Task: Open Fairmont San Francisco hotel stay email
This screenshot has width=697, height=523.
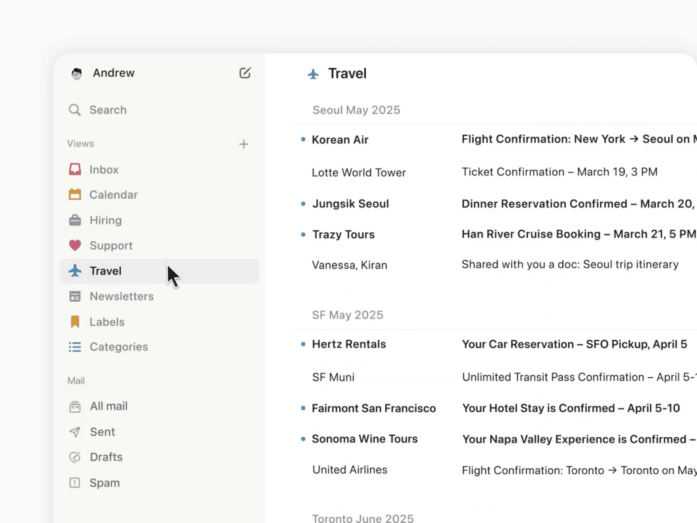Action: (495, 408)
